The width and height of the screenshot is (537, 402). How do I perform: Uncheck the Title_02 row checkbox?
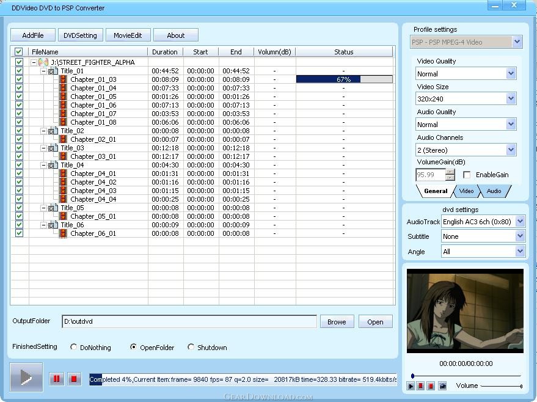(x=19, y=131)
